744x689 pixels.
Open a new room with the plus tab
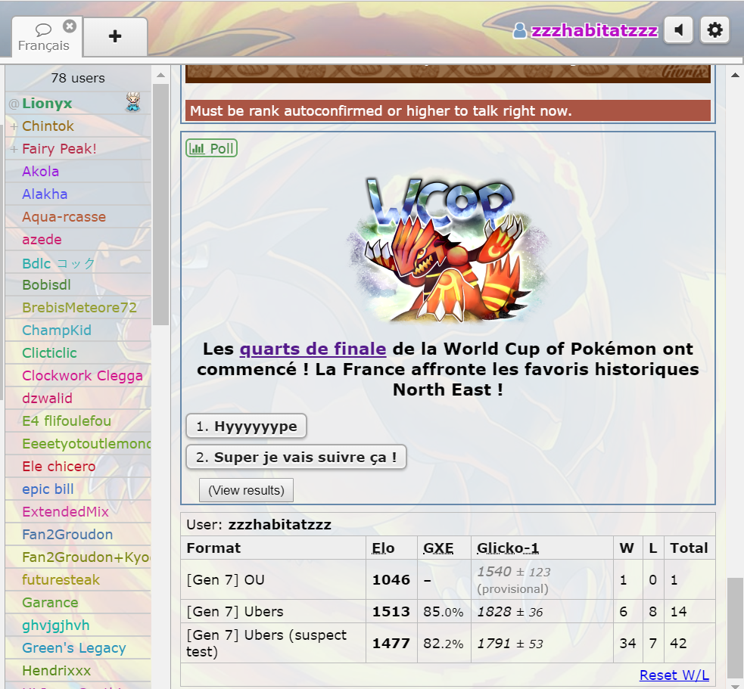pyautogui.click(x=115, y=36)
